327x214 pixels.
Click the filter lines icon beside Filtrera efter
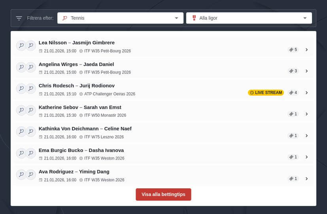coord(19,18)
